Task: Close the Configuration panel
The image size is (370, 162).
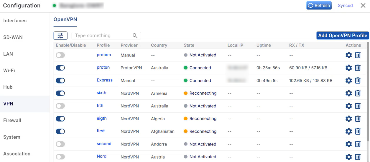Action: pos(363,6)
